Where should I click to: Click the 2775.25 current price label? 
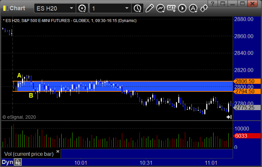pos(247,107)
